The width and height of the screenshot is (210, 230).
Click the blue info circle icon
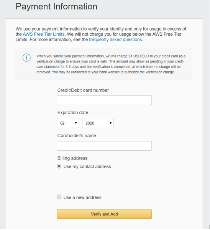(26, 58)
